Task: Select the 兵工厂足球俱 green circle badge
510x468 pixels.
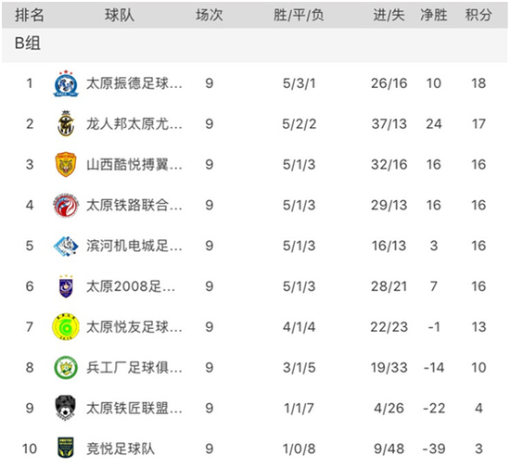Action: [66, 368]
